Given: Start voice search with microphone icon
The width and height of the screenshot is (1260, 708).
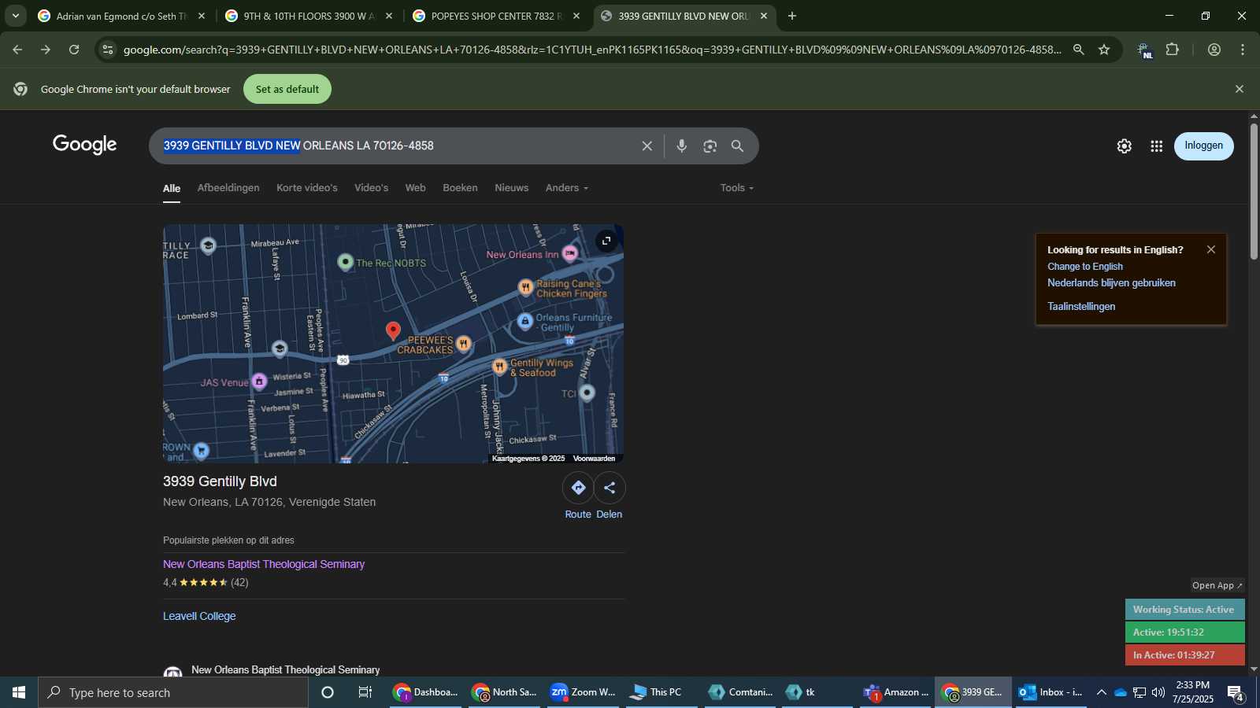Looking at the screenshot, I should point(681,146).
